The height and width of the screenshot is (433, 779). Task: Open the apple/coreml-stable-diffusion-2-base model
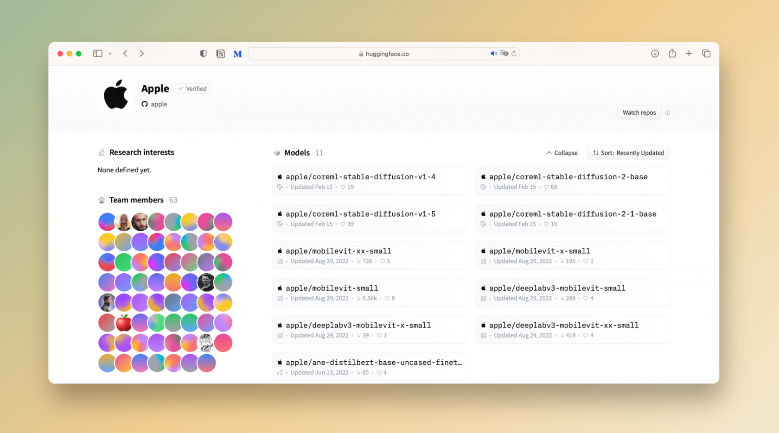click(x=568, y=176)
